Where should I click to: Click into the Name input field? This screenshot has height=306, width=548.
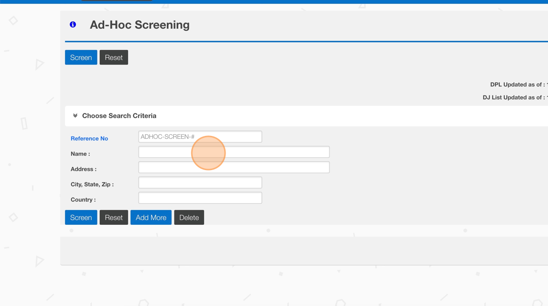(x=233, y=152)
